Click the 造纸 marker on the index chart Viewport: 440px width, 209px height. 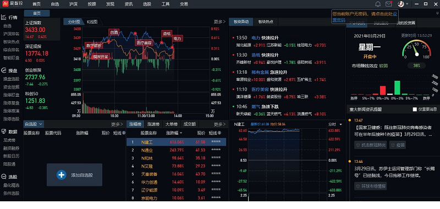coord(167,34)
